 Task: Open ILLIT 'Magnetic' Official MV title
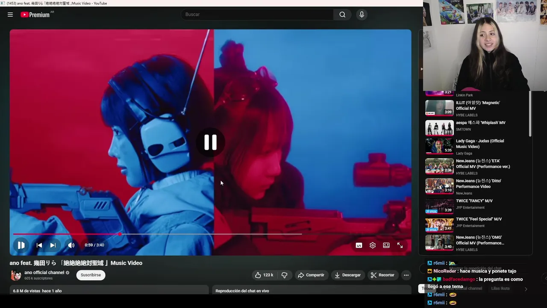coord(478,106)
